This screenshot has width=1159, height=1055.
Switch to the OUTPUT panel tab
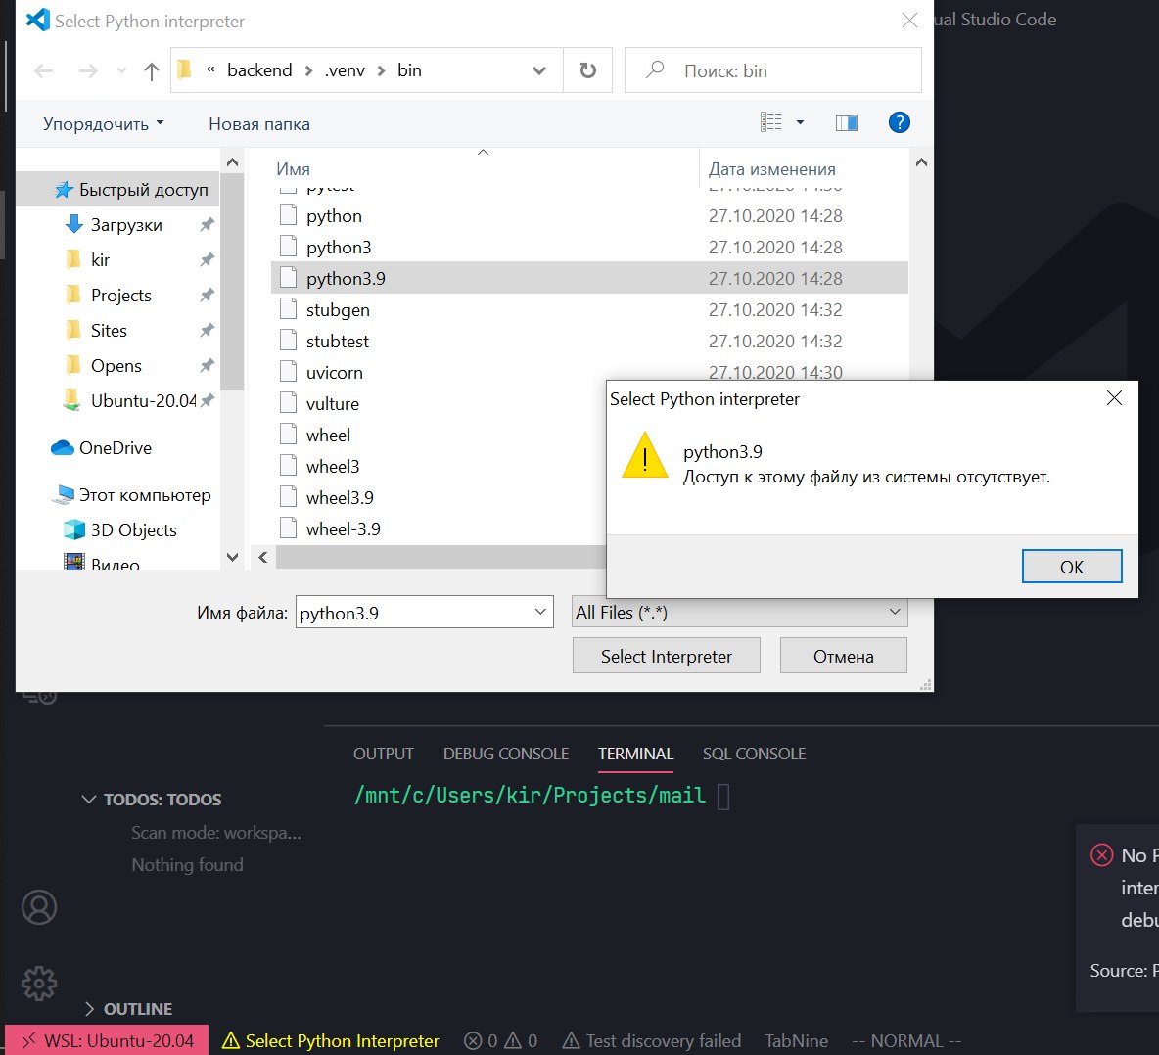click(x=383, y=754)
